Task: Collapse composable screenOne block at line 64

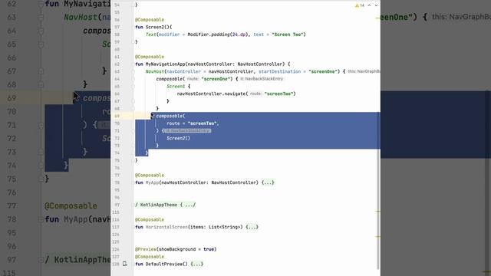Action: [133, 79]
